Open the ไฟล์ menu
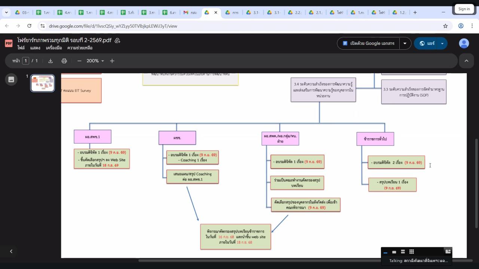479x269 pixels. [21, 48]
